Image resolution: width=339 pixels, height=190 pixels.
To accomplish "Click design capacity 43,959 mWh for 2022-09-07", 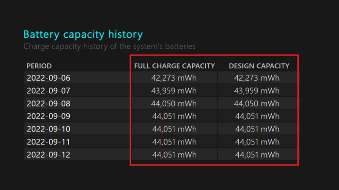I will 257,91.
